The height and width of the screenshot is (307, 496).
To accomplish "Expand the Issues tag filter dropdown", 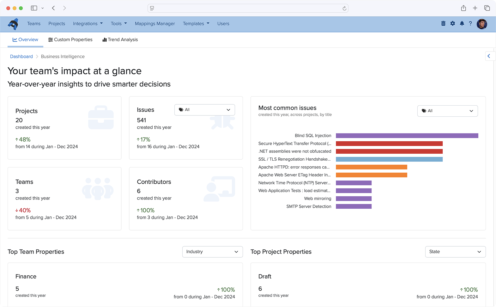I will coord(204,110).
